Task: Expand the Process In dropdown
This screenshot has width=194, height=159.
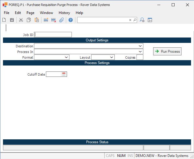Action: [x=140, y=52]
